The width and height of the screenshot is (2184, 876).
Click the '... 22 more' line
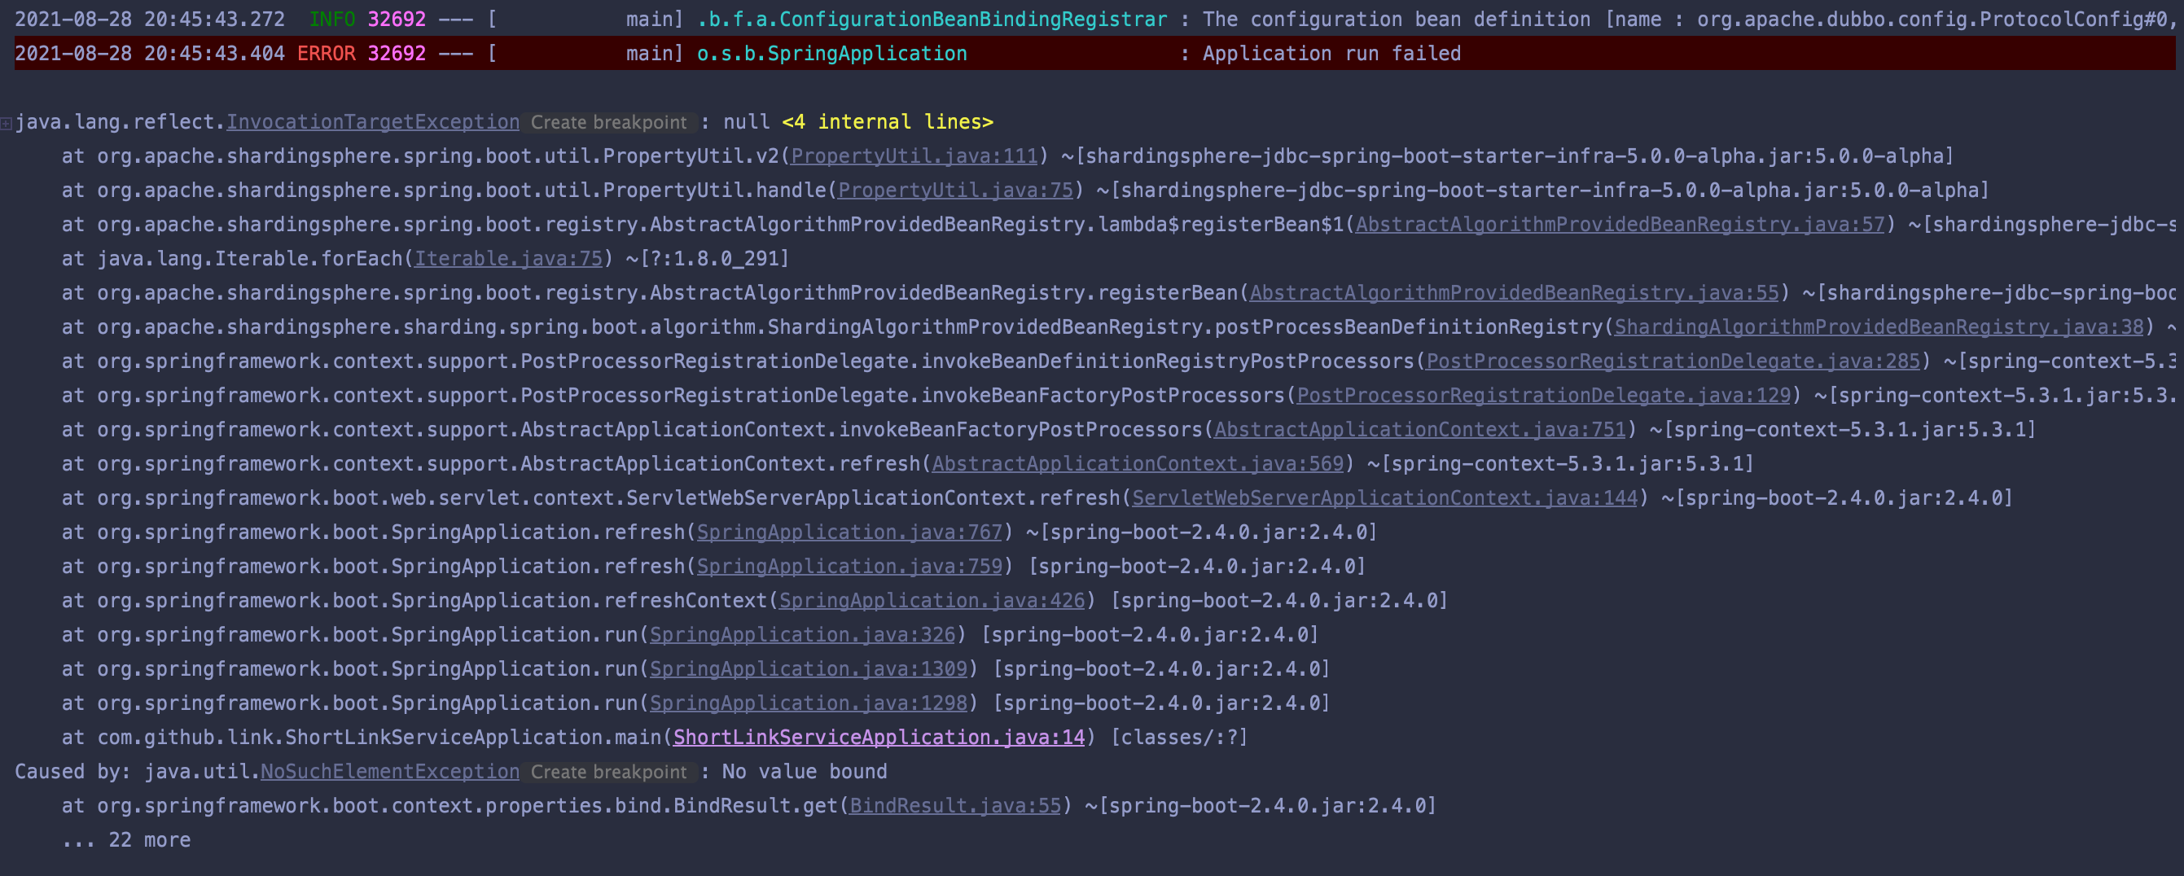126,840
